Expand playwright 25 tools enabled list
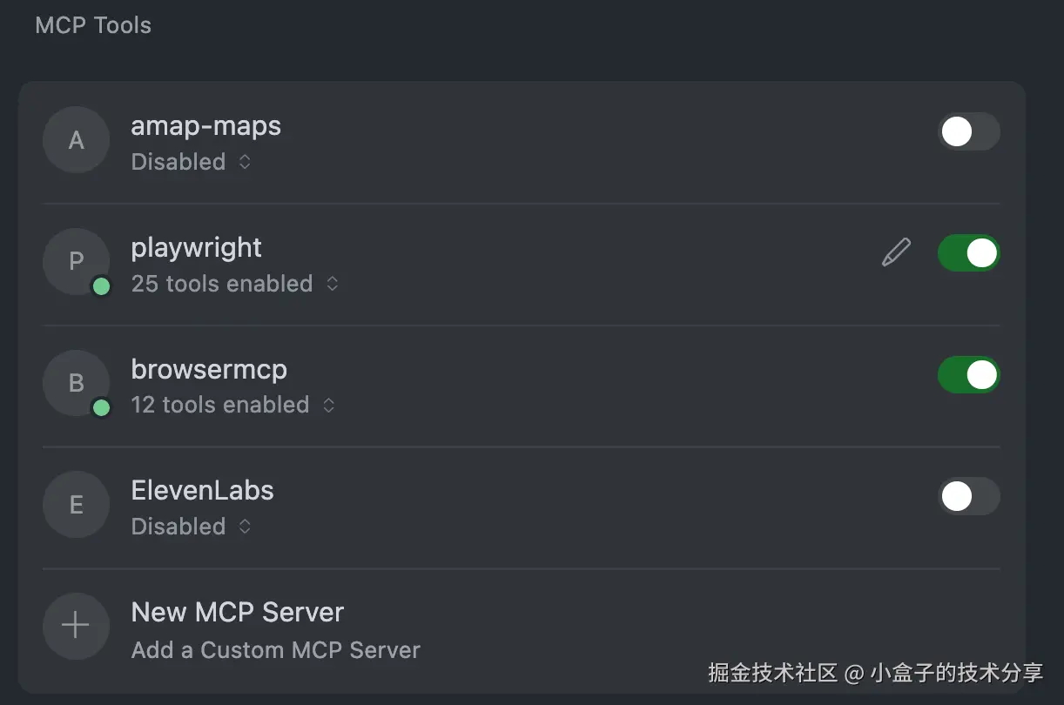The image size is (1064, 705). (x=332, y=284)
